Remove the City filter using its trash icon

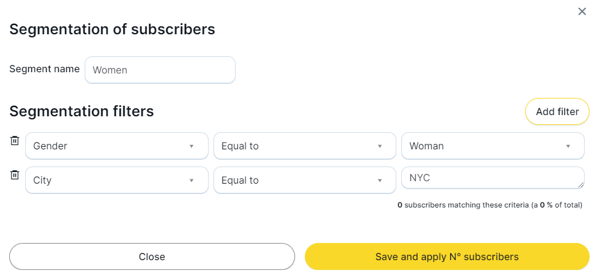[x=15, y=175]
